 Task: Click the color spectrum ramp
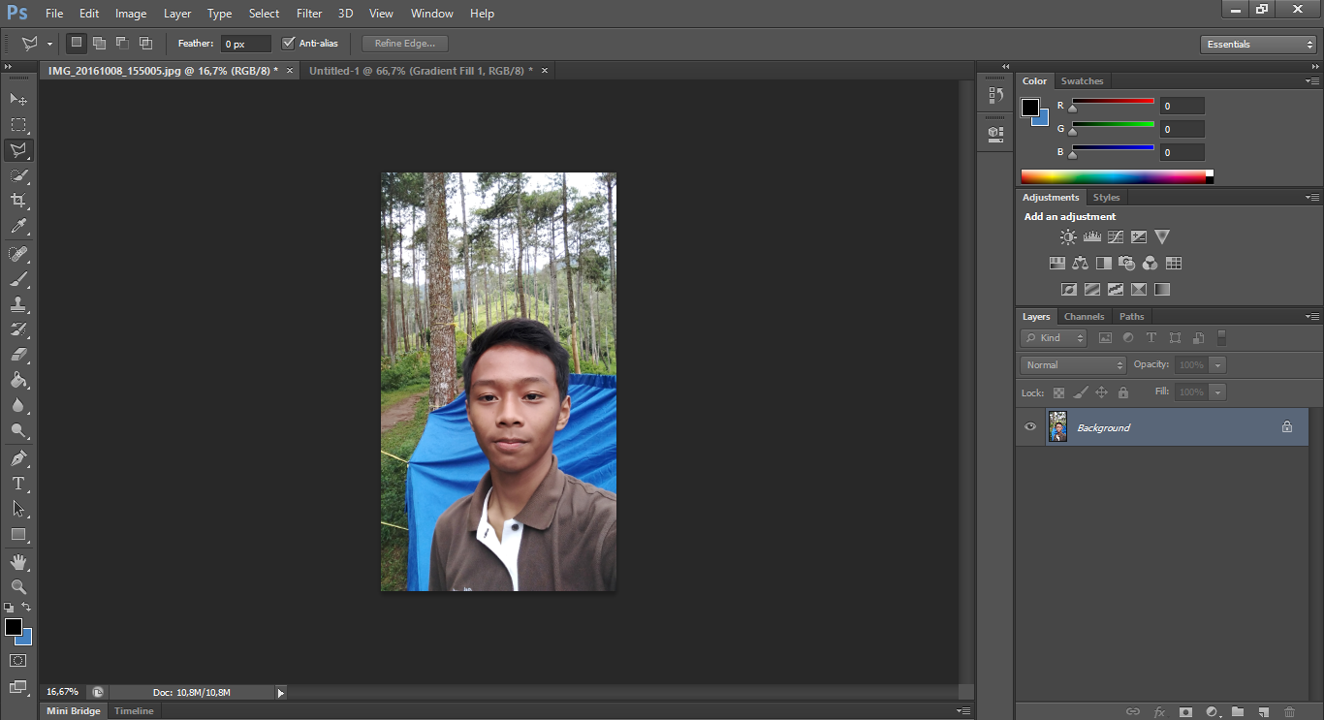[x=1113, y=176]
